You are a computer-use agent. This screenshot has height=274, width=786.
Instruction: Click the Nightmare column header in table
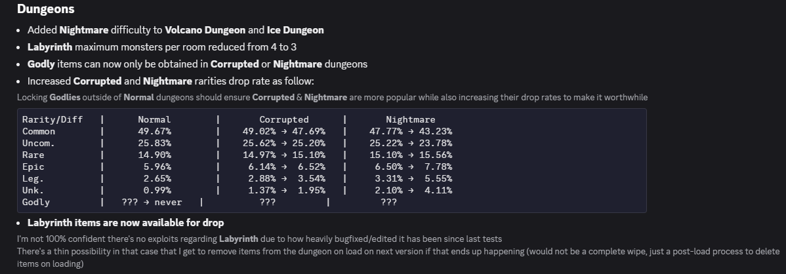(x=411, y=120)
